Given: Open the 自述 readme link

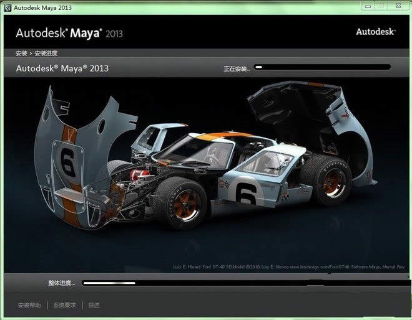Looking at the screenshot, I should [94, 305].
